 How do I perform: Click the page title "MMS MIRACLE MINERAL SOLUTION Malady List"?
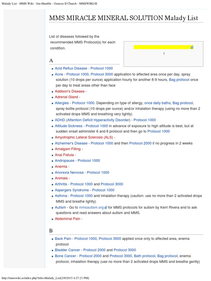tap(123, 18)
